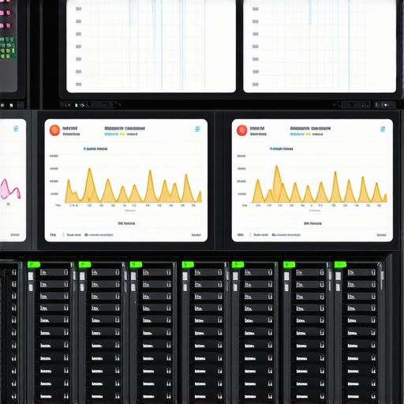Click the blue legend marker above the right yellow chart

271,149
